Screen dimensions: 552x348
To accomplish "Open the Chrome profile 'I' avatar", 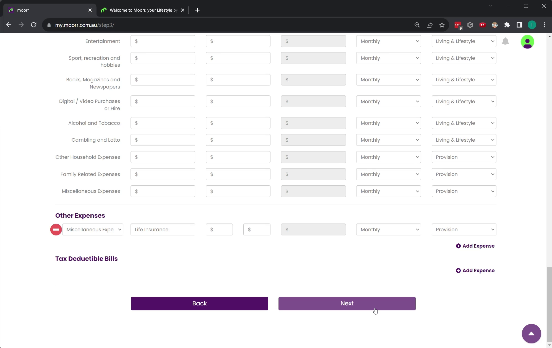I will (532, 25).
